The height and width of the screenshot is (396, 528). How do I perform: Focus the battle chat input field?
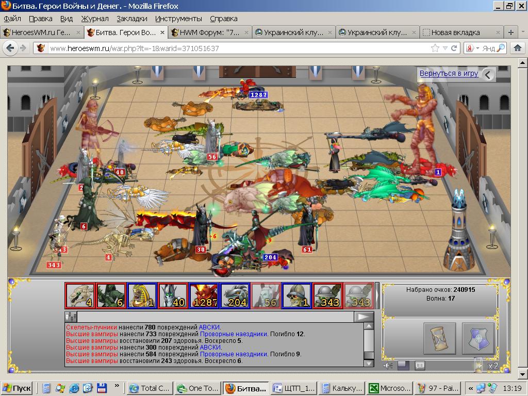click(215, 317)
